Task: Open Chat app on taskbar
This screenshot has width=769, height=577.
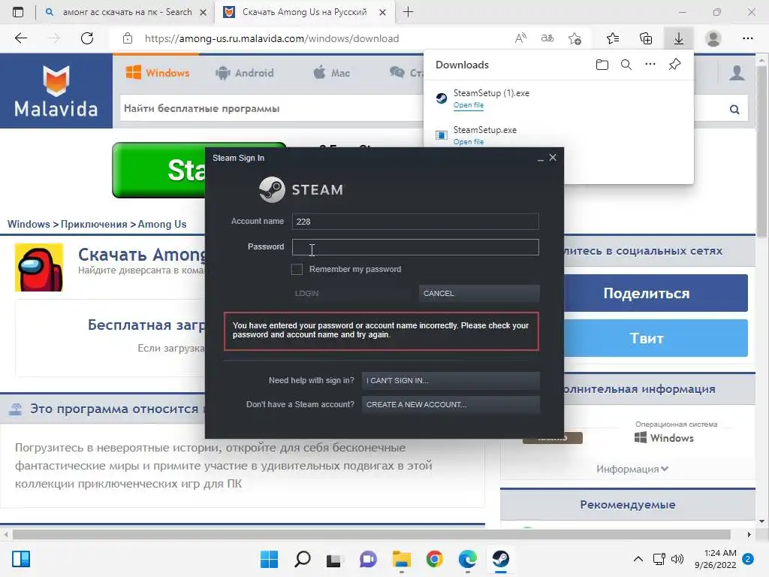Action: point(368,559)
